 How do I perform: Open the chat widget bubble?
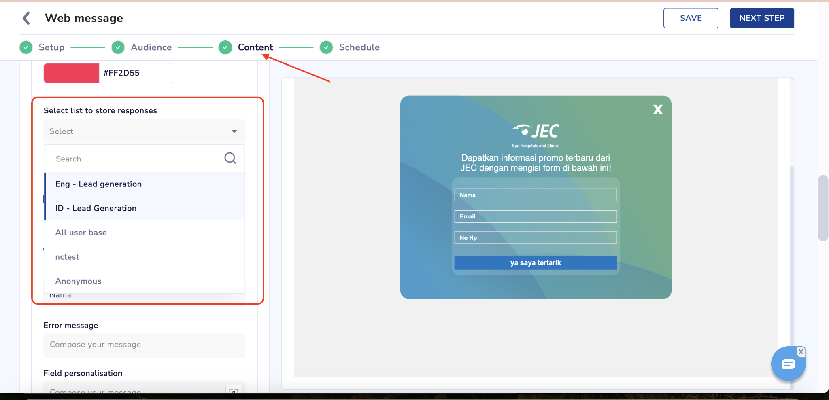(788, 364)
